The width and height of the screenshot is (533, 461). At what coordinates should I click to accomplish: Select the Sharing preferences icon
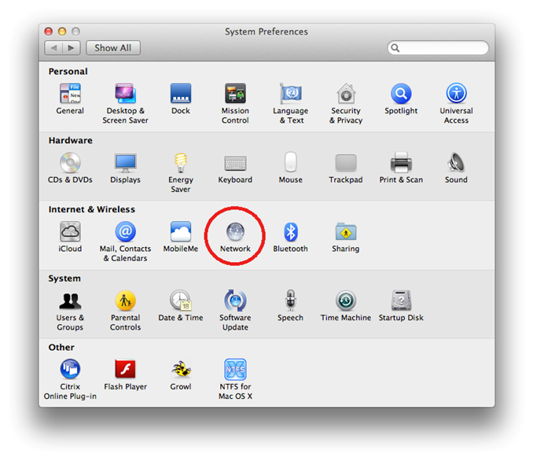click(x=345, y=232)
